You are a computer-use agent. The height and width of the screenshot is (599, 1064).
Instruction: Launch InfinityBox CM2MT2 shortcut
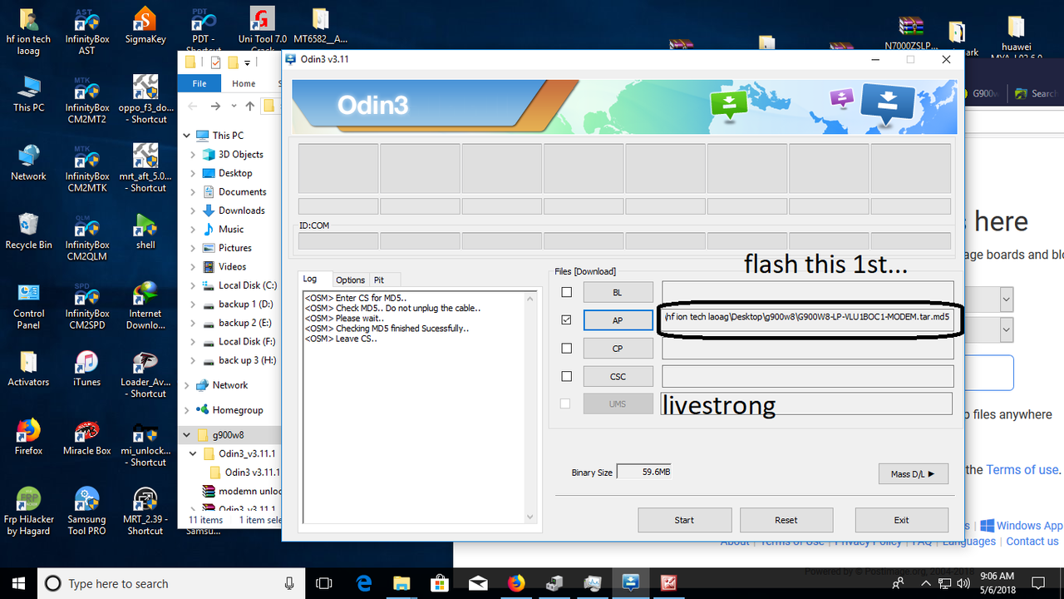click(x=86, y=100)
